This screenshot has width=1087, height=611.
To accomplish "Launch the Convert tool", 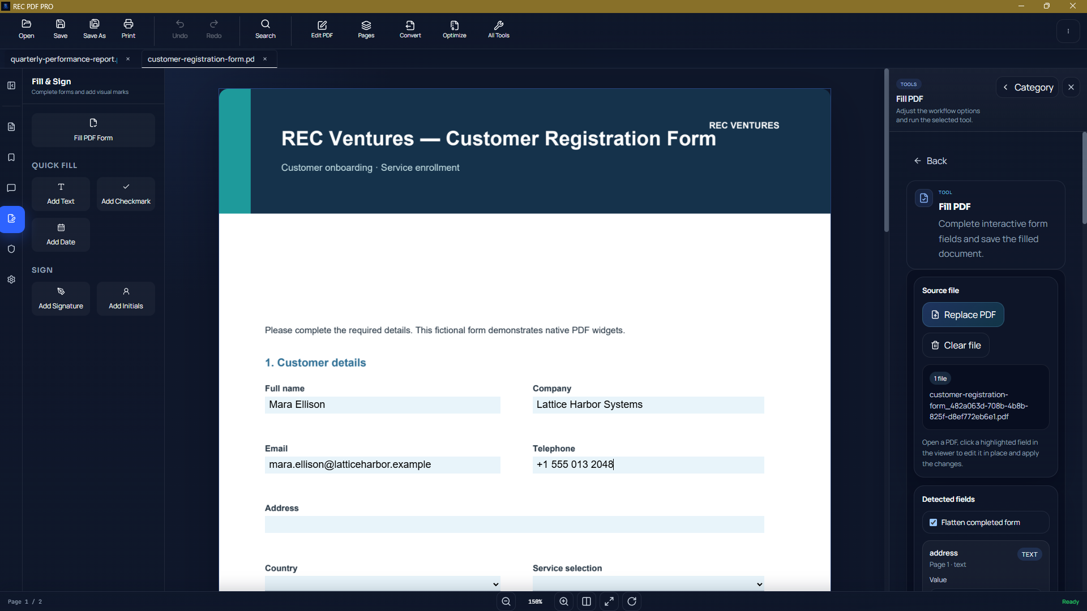I will tap(410, 29).
